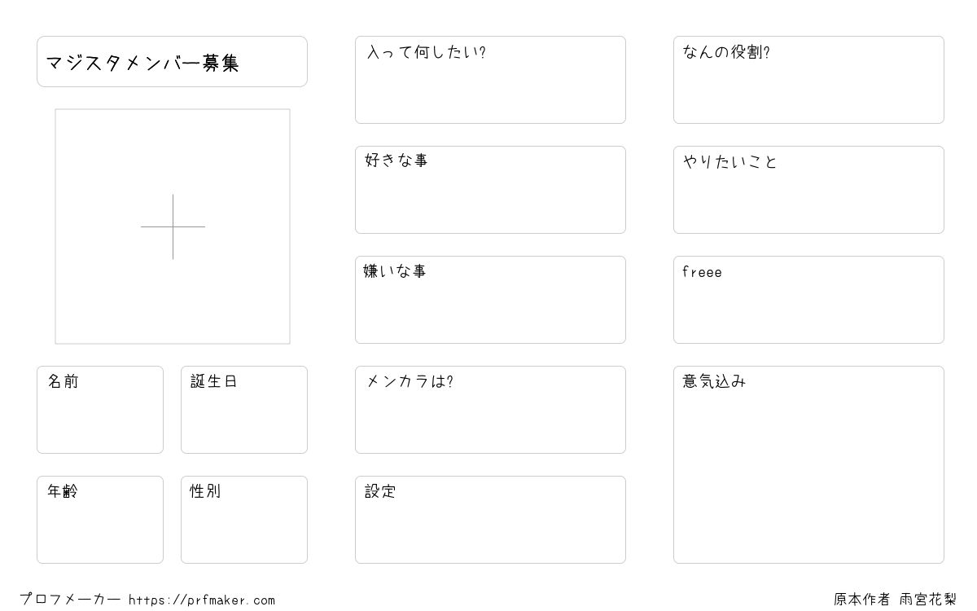Click the 意気込み label text
This screenshot has height=611, width=977.
pos(714,381)
